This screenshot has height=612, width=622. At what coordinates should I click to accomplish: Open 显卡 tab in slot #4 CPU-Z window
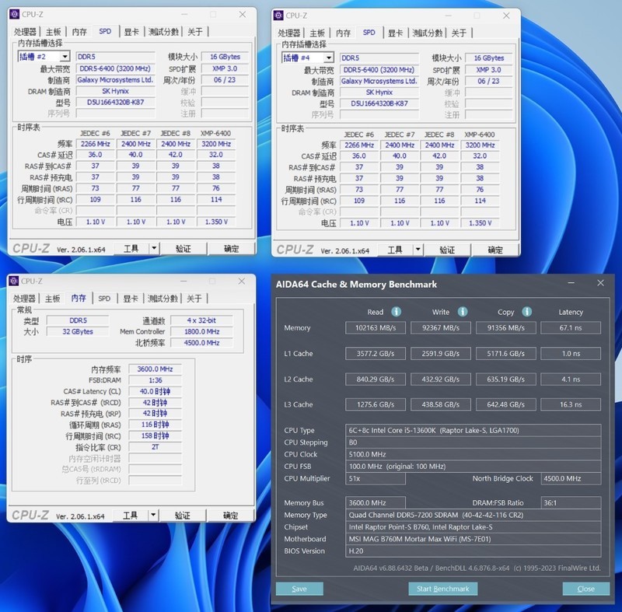click(396, 33)
